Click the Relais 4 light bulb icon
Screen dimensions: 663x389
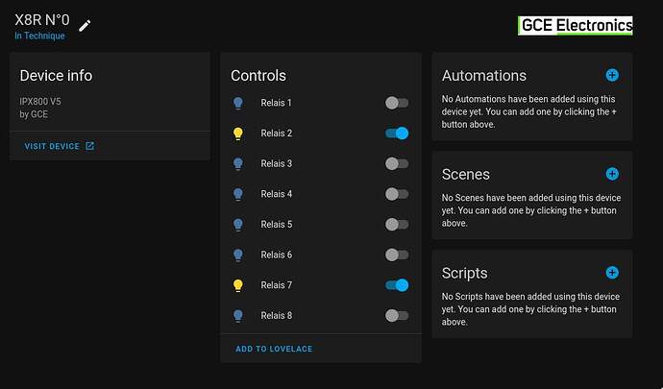point(238,194)
